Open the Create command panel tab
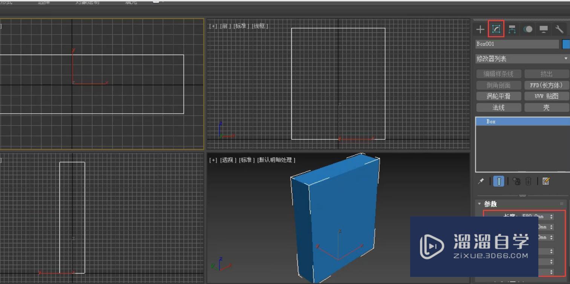 480,29
